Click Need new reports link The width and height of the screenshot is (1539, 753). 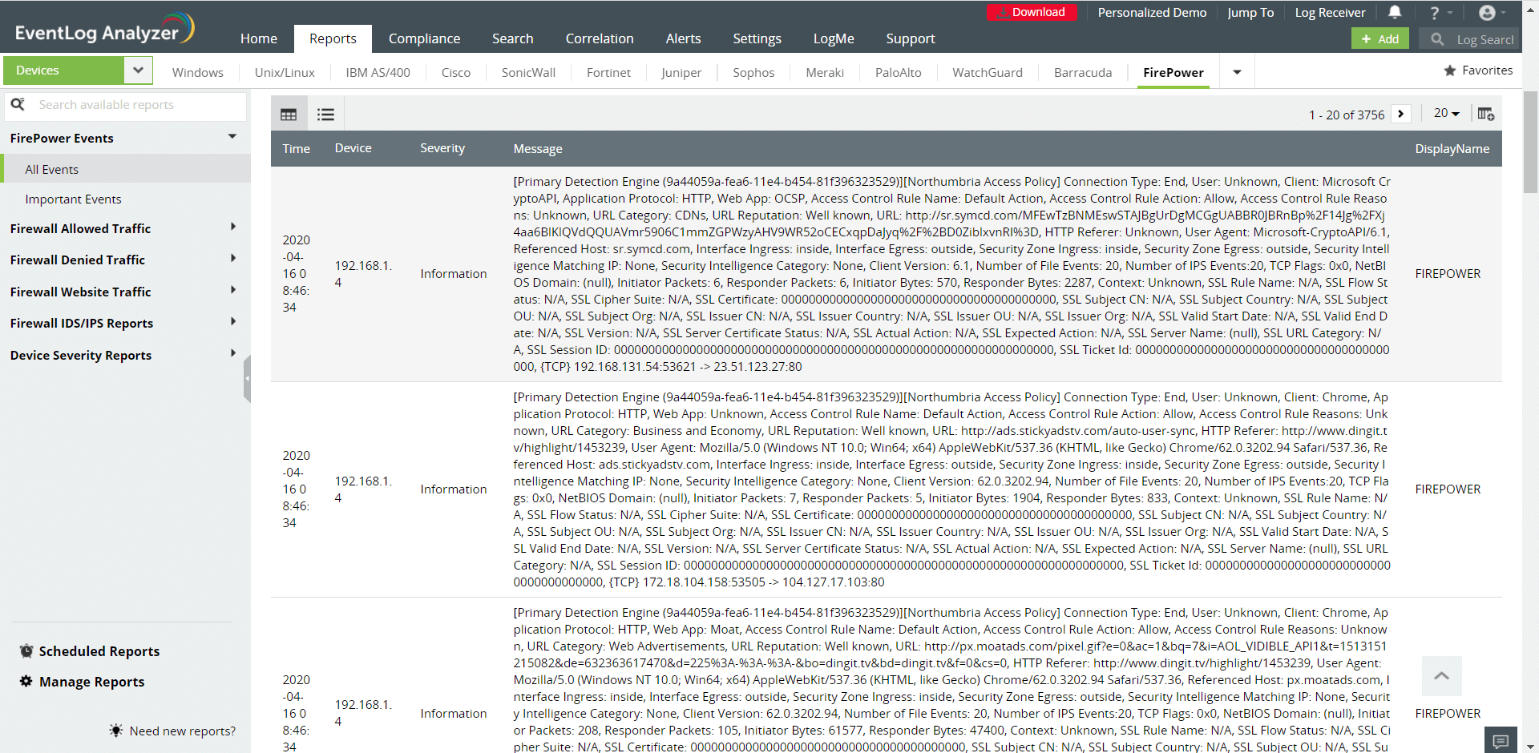point(183,731)
